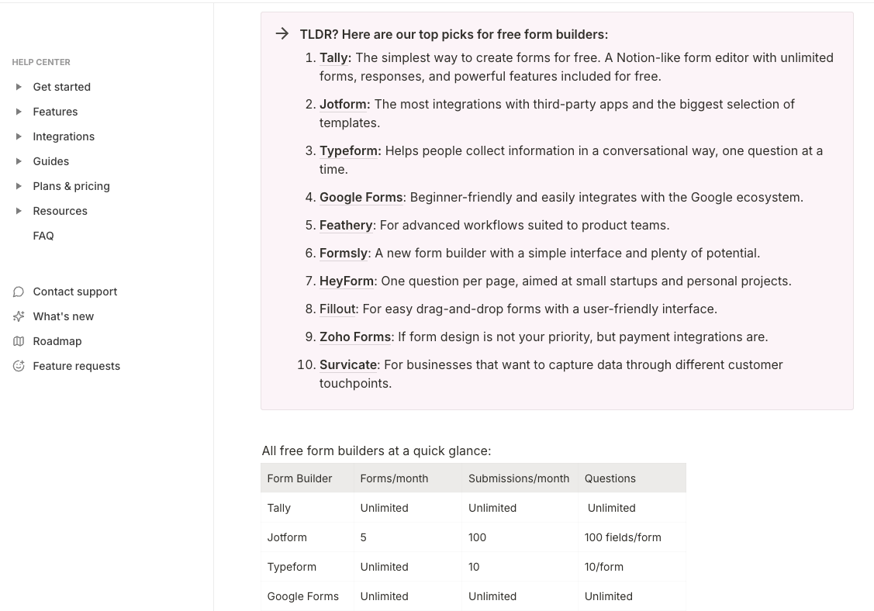Screen dimensions: 874x611
Task: Open Features in the sidebar
Action: pos(55,112)
